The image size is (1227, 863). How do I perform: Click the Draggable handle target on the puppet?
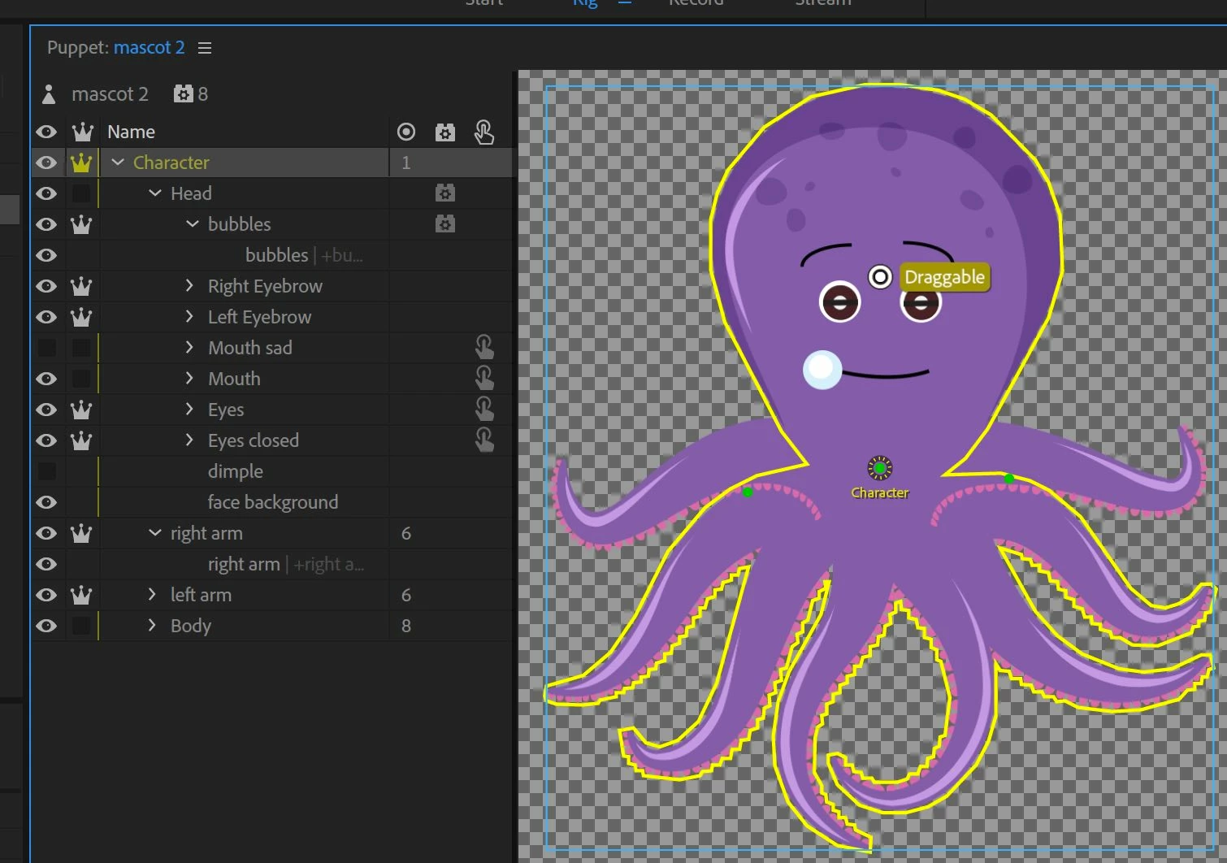[x=880, y=277]
